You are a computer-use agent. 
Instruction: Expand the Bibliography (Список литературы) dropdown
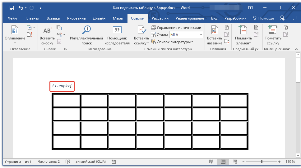tap(172, 42)
